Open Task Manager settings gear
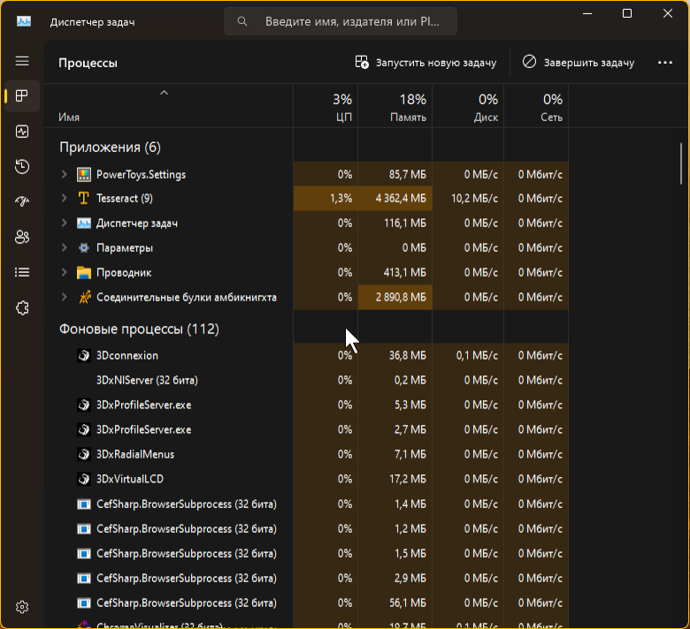 22,607
